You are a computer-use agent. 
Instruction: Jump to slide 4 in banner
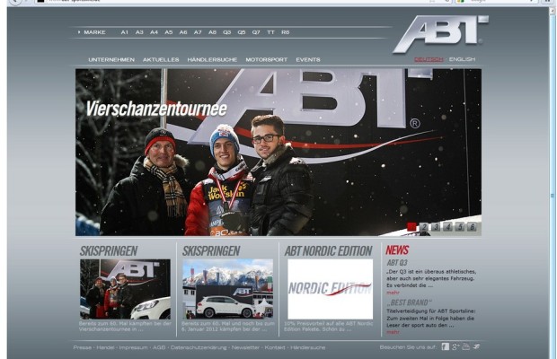point(448,227)
